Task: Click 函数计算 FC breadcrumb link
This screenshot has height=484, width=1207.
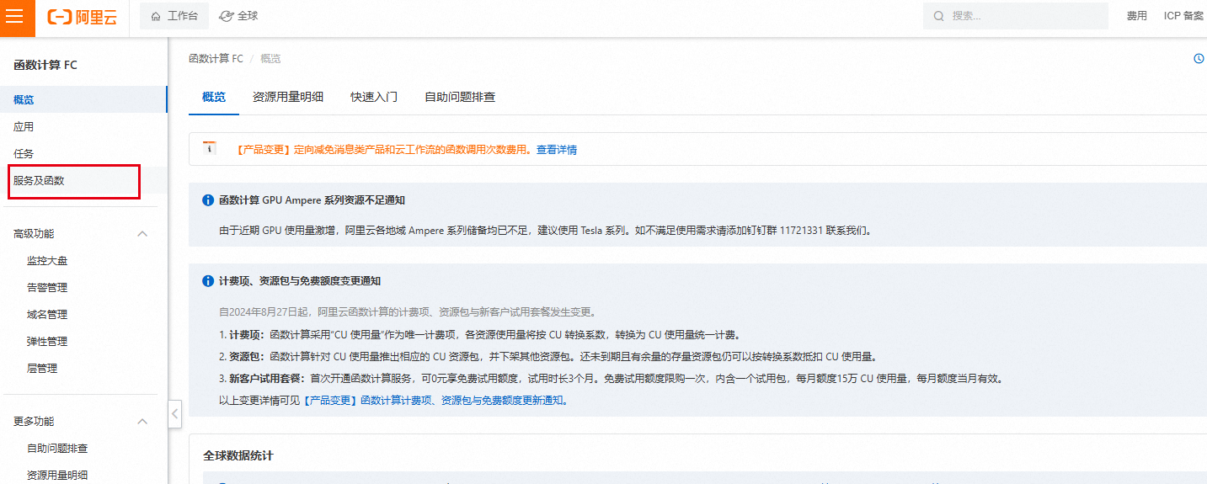Action: pos(216,59)
